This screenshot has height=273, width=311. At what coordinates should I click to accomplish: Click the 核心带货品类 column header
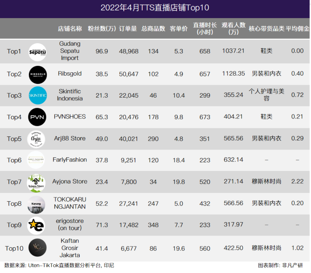[266, 29]
